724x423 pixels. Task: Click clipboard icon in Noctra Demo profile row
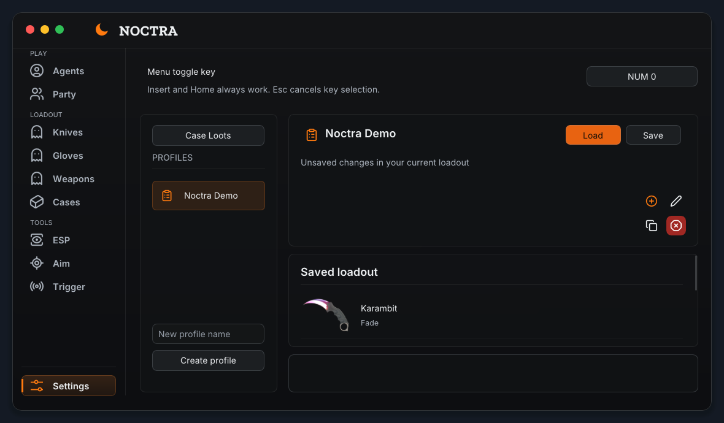coord(167,196)
